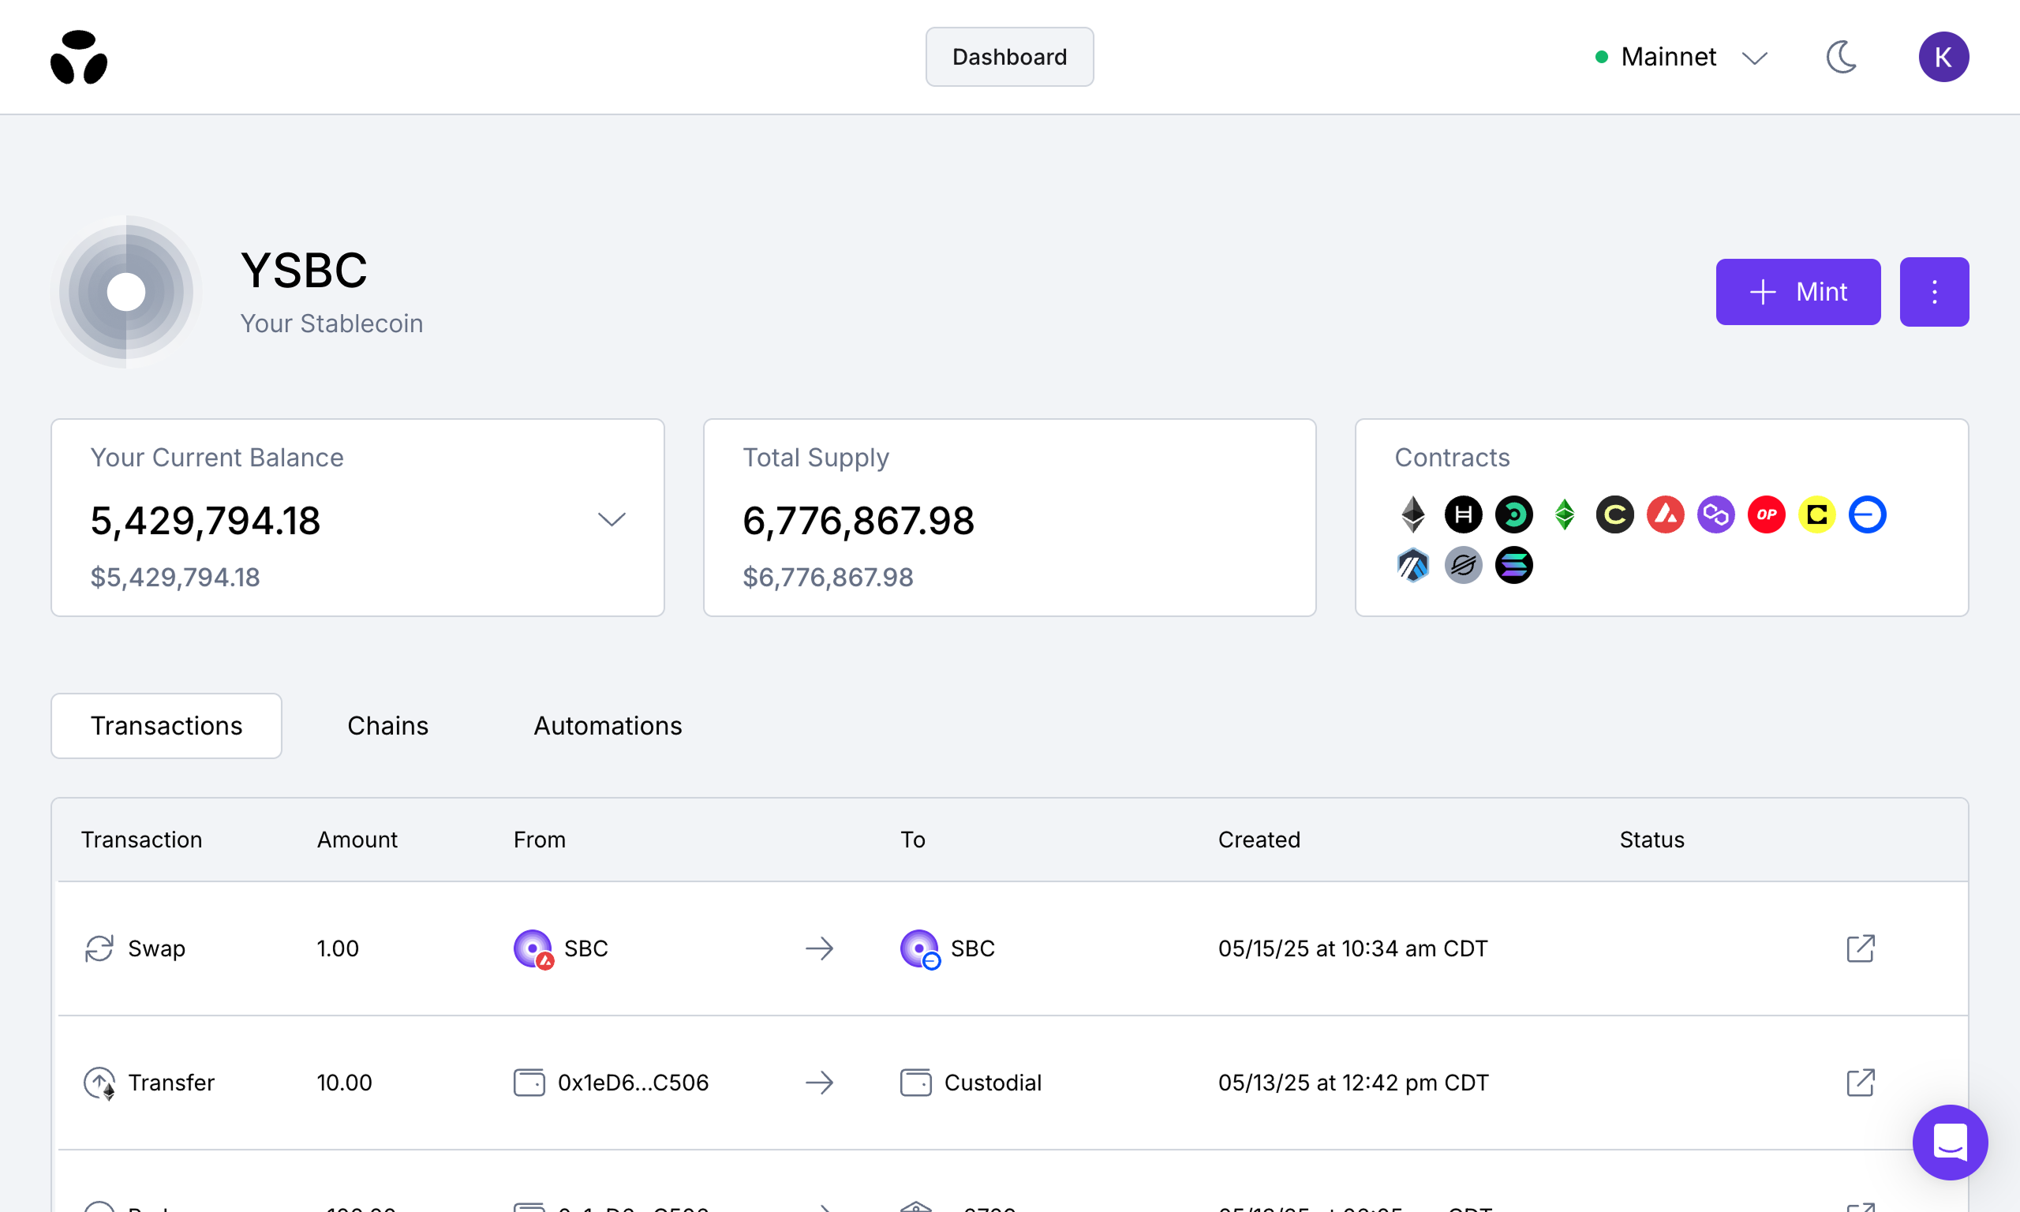
Task: Select the Ethereum contract icon
Action: (x=1412, y=514)
